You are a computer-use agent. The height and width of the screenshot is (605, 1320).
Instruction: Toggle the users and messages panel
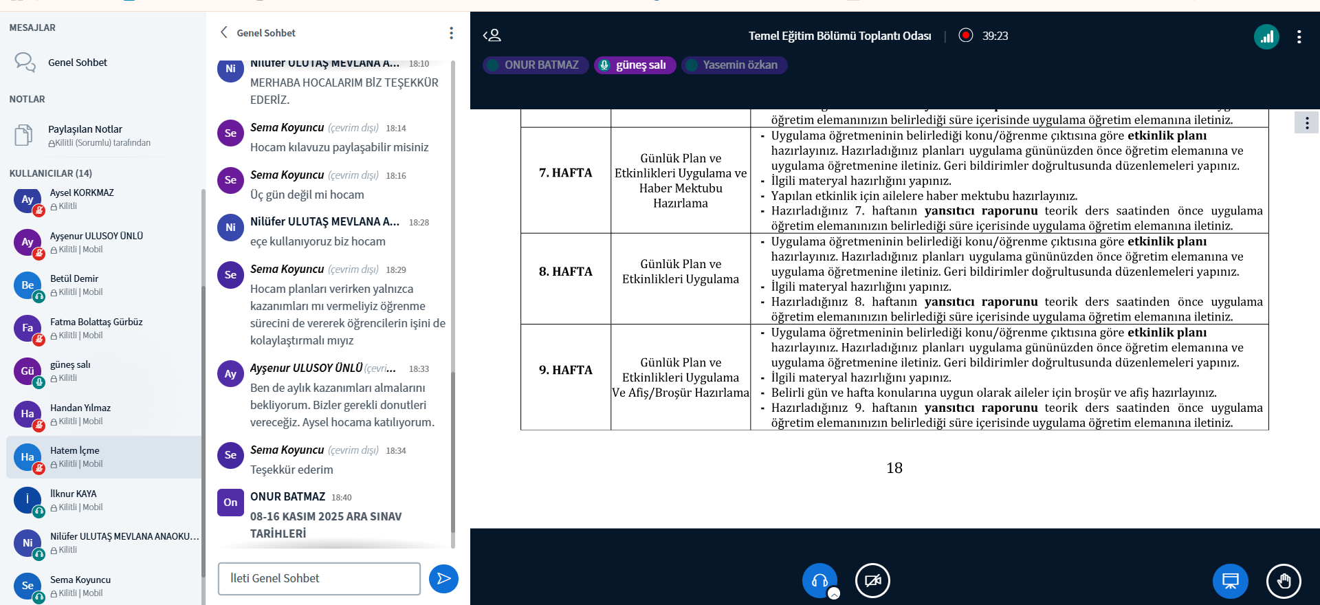(x=492, y=36)
